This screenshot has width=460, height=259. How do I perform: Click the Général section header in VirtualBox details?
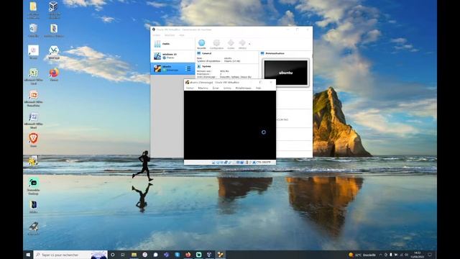tap(206, 53)
